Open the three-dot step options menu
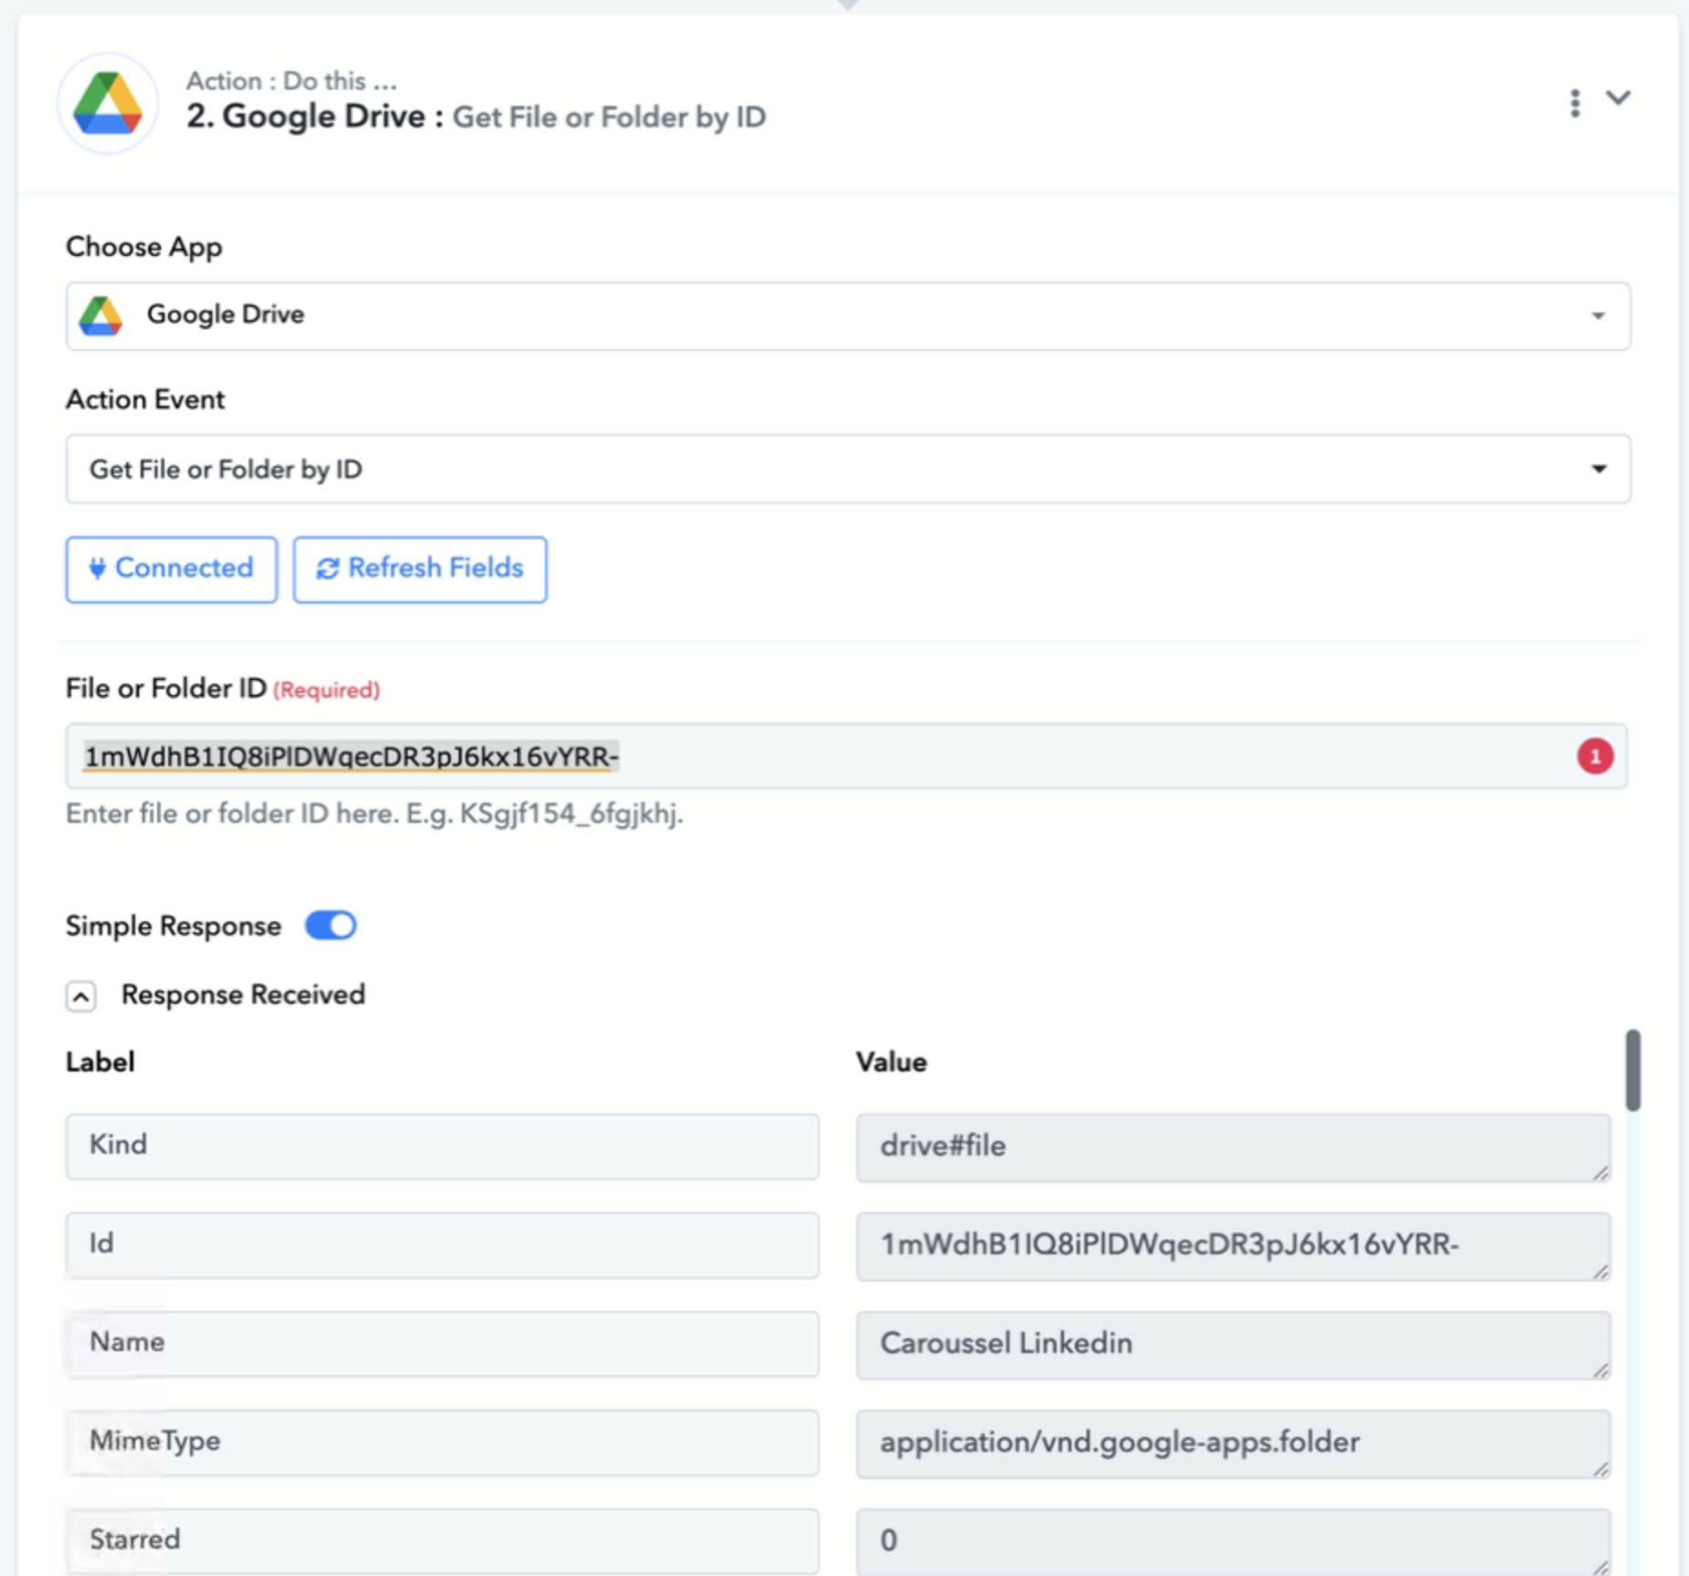Screen dimensions: 1689x1576 click(1575, 103)
